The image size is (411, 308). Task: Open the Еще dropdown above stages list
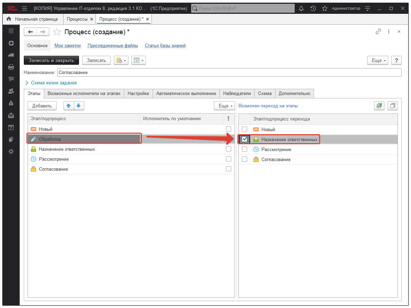pos(224,106)
